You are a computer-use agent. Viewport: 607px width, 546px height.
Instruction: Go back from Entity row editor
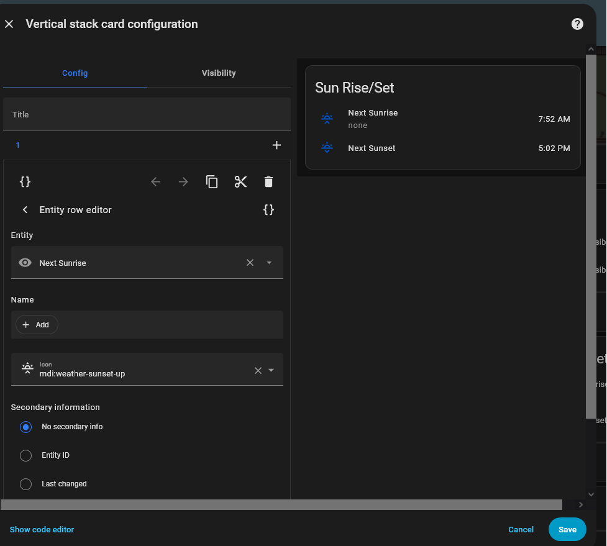tap(25, 210)
